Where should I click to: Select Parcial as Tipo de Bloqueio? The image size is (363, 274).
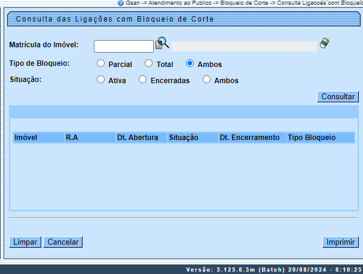(x=100, y=63)
